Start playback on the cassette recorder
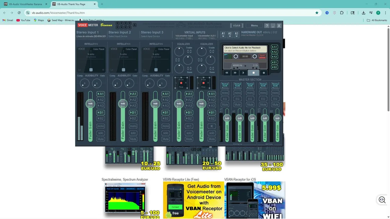This screenshot has width=390, height=219. (243, 73)
